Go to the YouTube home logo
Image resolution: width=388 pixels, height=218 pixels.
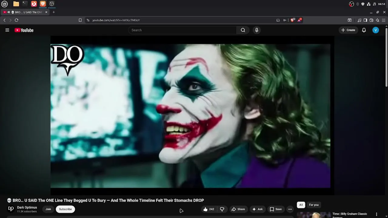(x=24, y=30)
